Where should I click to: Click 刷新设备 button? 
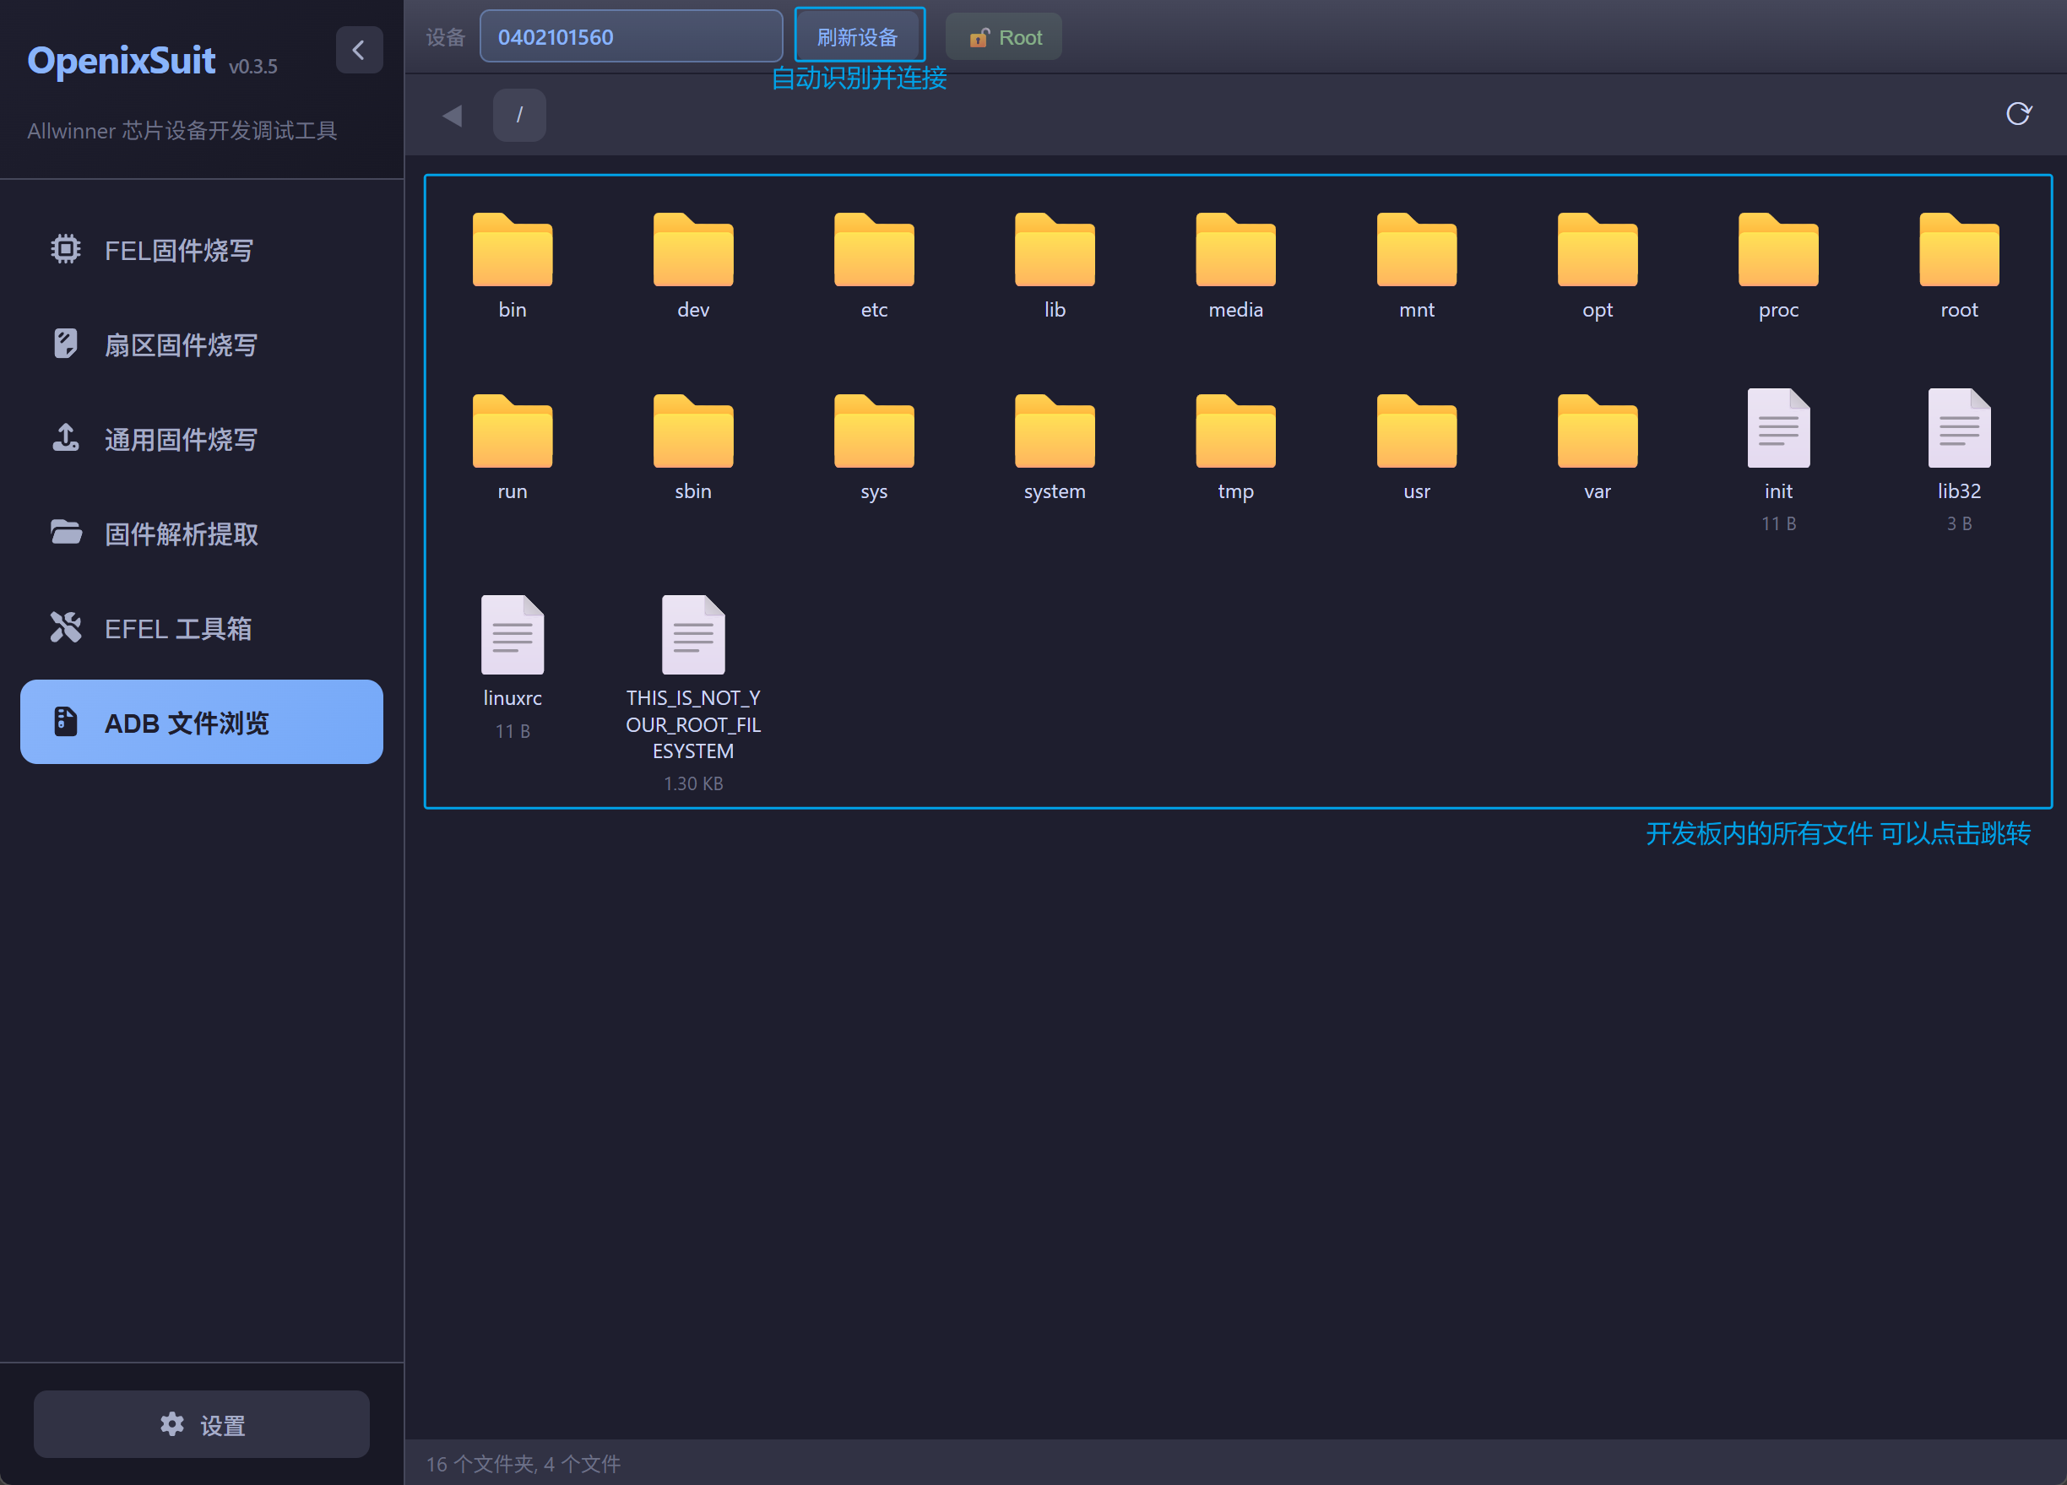(859, 36)
